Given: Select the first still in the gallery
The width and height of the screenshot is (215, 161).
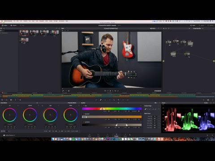Looking at the screenshot, I should (x=24, y=33).
